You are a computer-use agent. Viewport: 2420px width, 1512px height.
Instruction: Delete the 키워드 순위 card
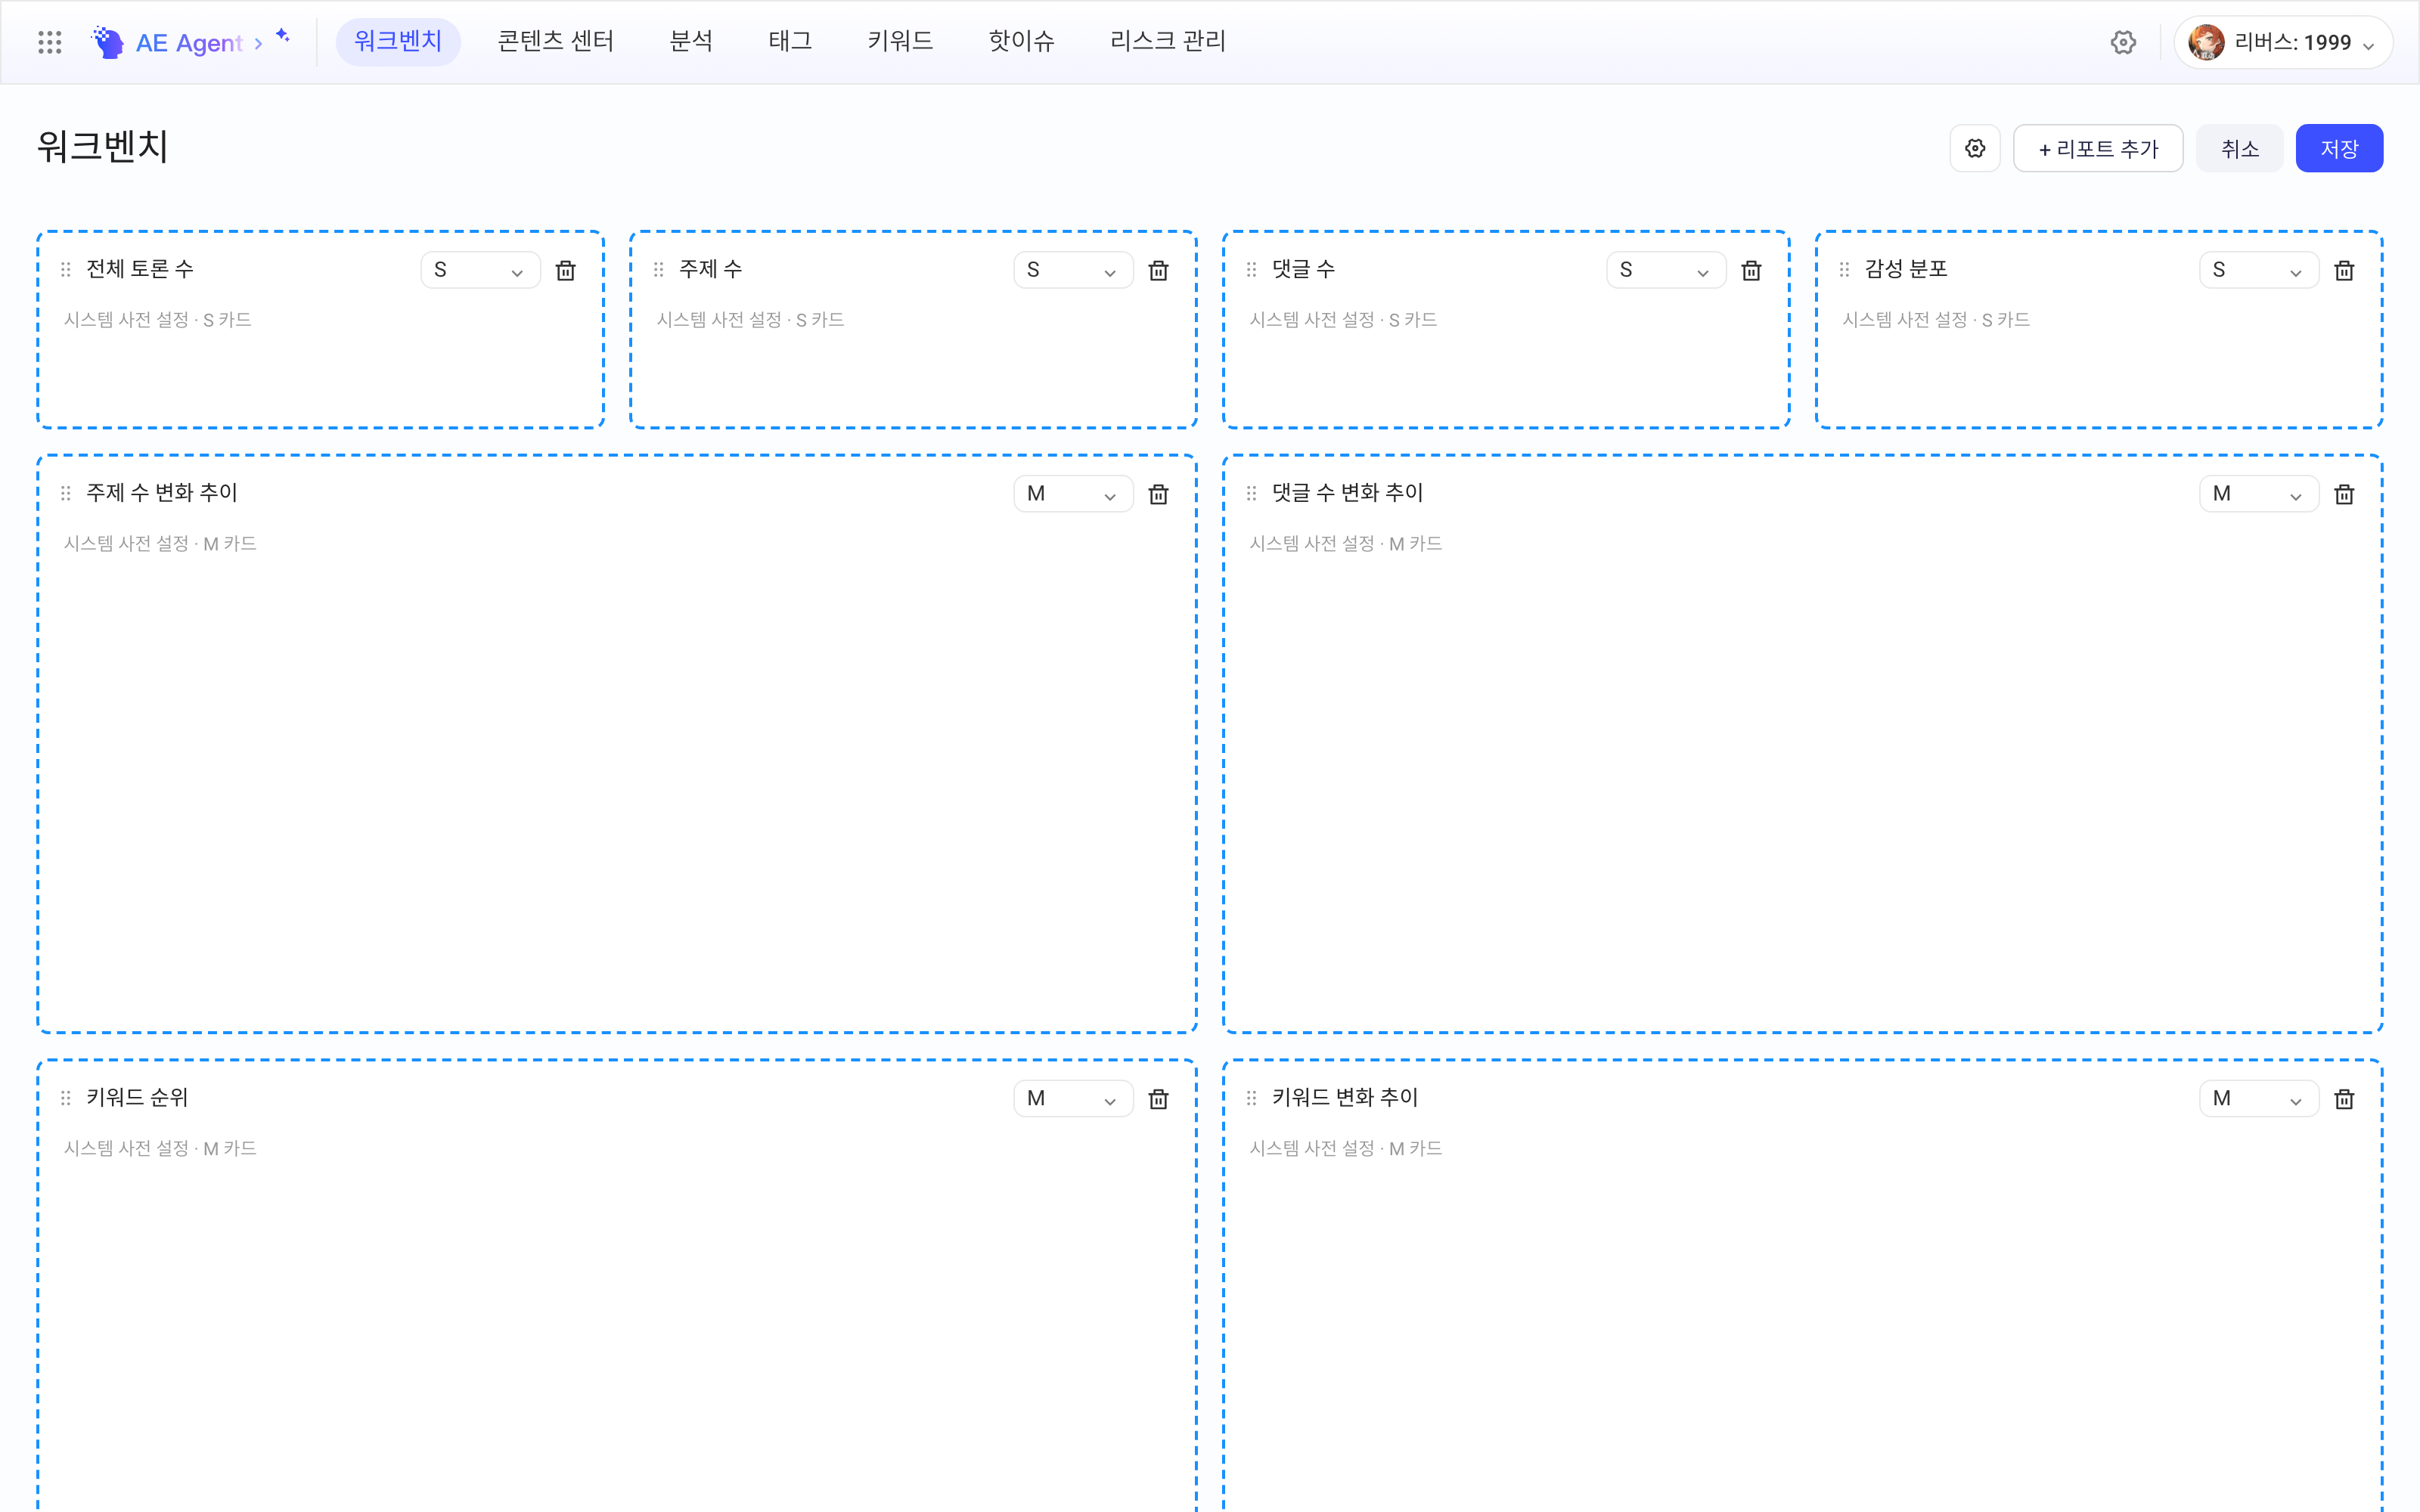[1159, 1099]
